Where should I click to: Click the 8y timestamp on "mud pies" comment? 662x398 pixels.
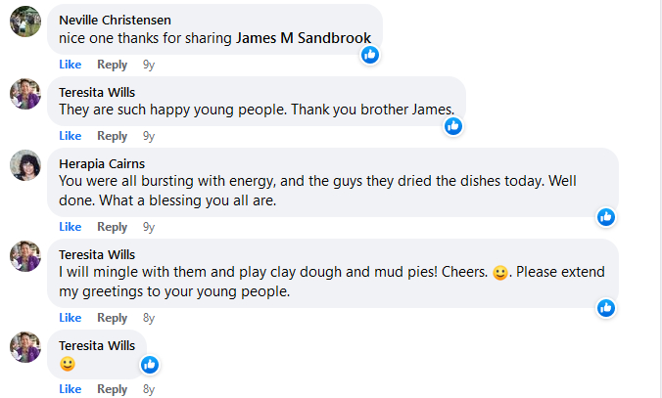(149, 318)
